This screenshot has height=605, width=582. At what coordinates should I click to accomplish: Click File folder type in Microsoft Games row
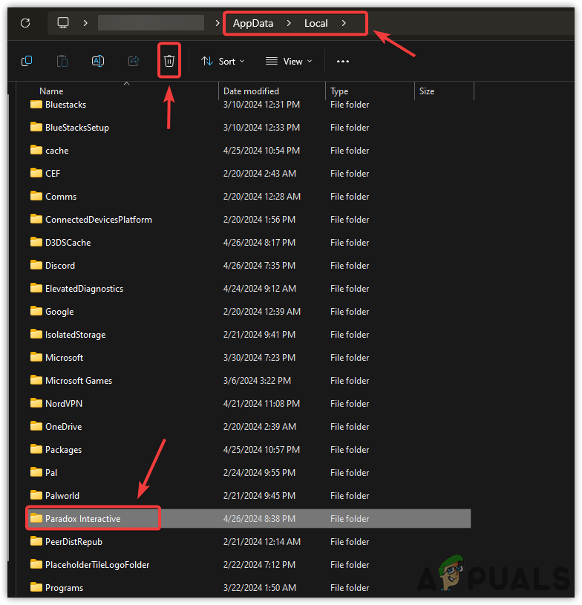350,381
